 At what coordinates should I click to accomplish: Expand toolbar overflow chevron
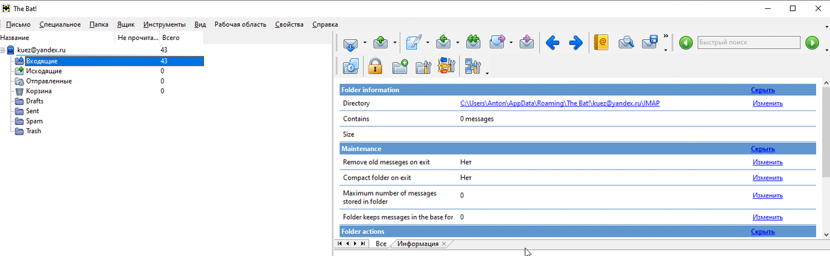tap(666, 36)
